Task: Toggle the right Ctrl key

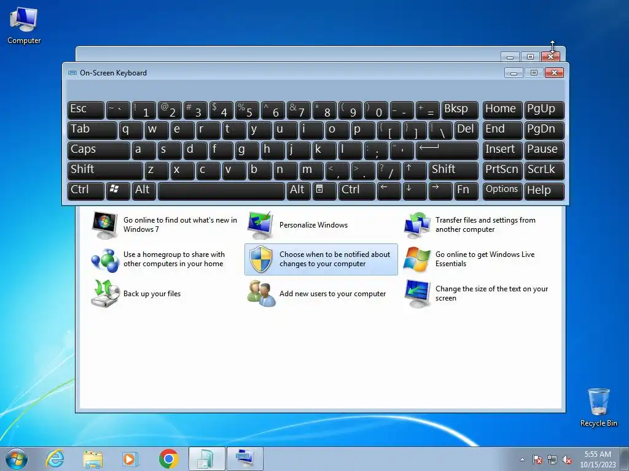Action: coord(357,190)
